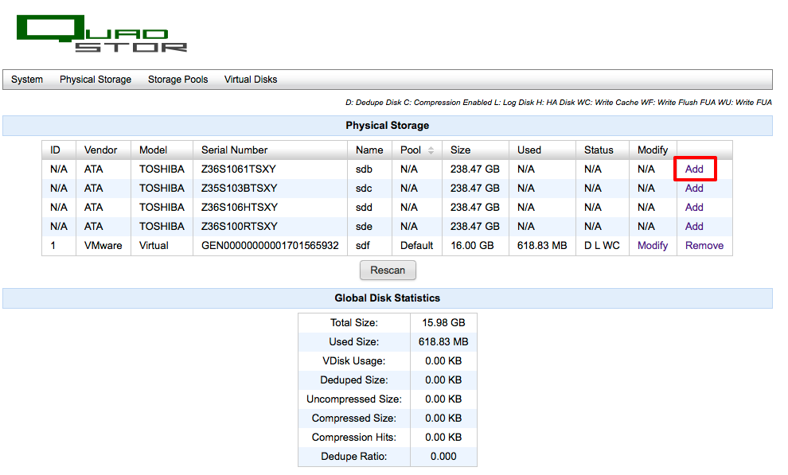
Task: Sort table by Pool column arrows
Action: point(431,150)
